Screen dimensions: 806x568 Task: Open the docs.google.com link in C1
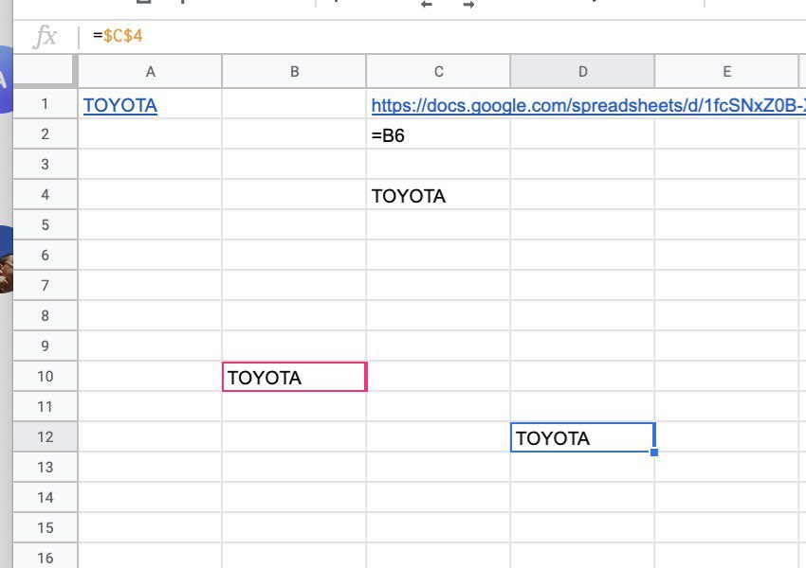click(588, 105)
